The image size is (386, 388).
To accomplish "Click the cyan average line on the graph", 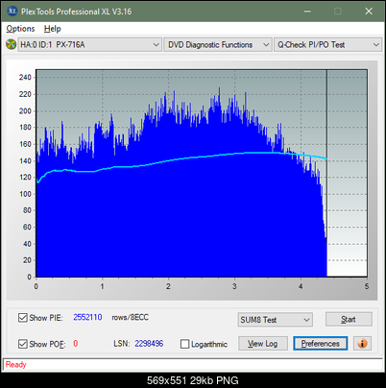I will pyautogui.click(x=181, y=158).
